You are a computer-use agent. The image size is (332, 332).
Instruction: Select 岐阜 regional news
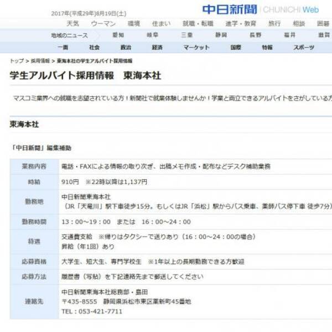point(144,35)
